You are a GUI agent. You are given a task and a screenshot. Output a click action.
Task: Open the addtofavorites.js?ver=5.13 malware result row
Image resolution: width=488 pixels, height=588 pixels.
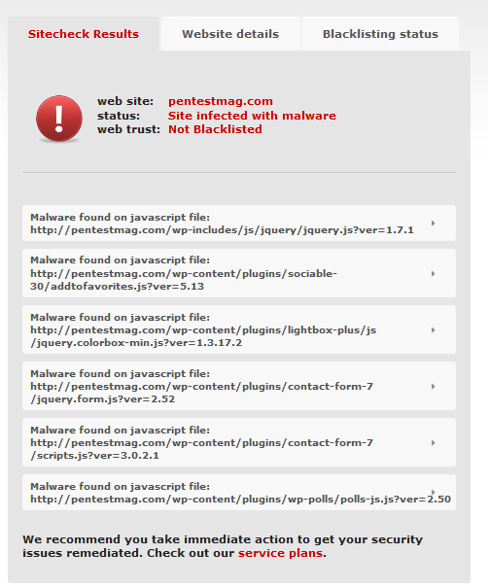239,273
